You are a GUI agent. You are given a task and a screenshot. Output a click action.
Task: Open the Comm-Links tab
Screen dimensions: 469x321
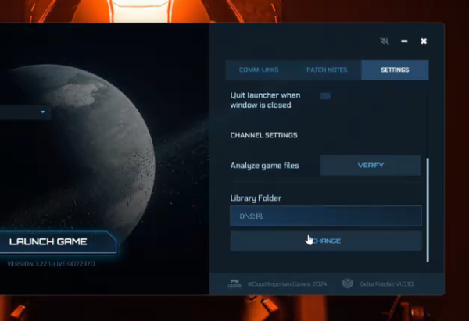(x=259, y=70)
